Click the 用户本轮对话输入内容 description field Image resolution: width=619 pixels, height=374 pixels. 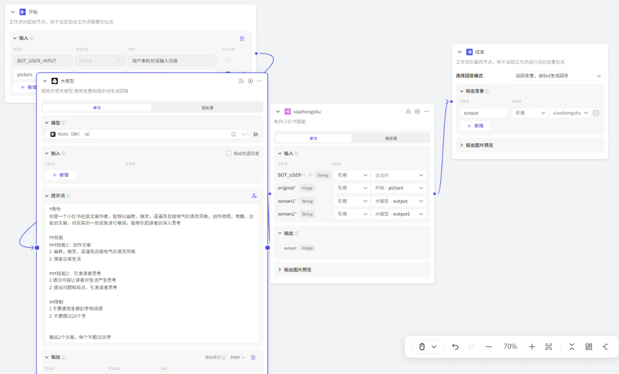pos(172,60)
